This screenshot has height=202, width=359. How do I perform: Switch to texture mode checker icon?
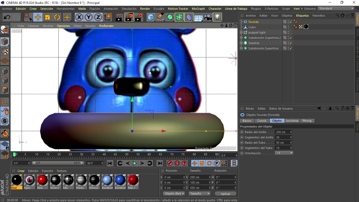(x=5, y=51)
